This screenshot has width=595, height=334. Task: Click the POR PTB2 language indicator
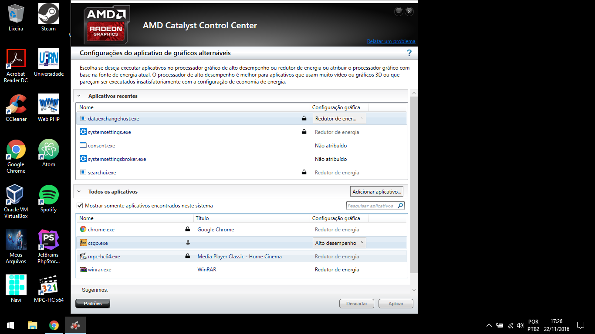[x=533, y=325]
